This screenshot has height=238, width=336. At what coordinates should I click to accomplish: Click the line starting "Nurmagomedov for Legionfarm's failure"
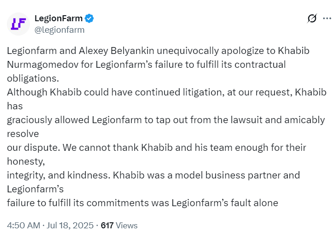[x=146, y=64]
